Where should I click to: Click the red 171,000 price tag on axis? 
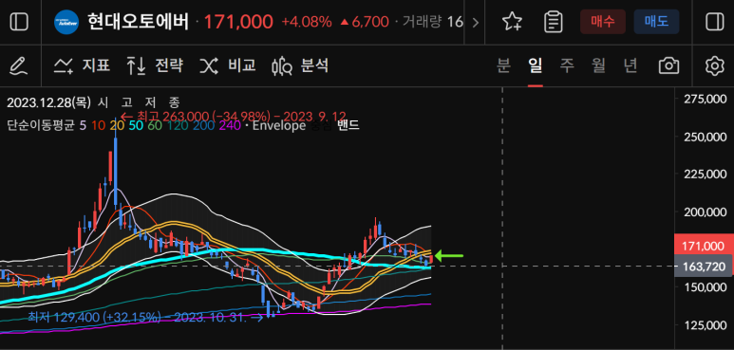click(704, 246)
